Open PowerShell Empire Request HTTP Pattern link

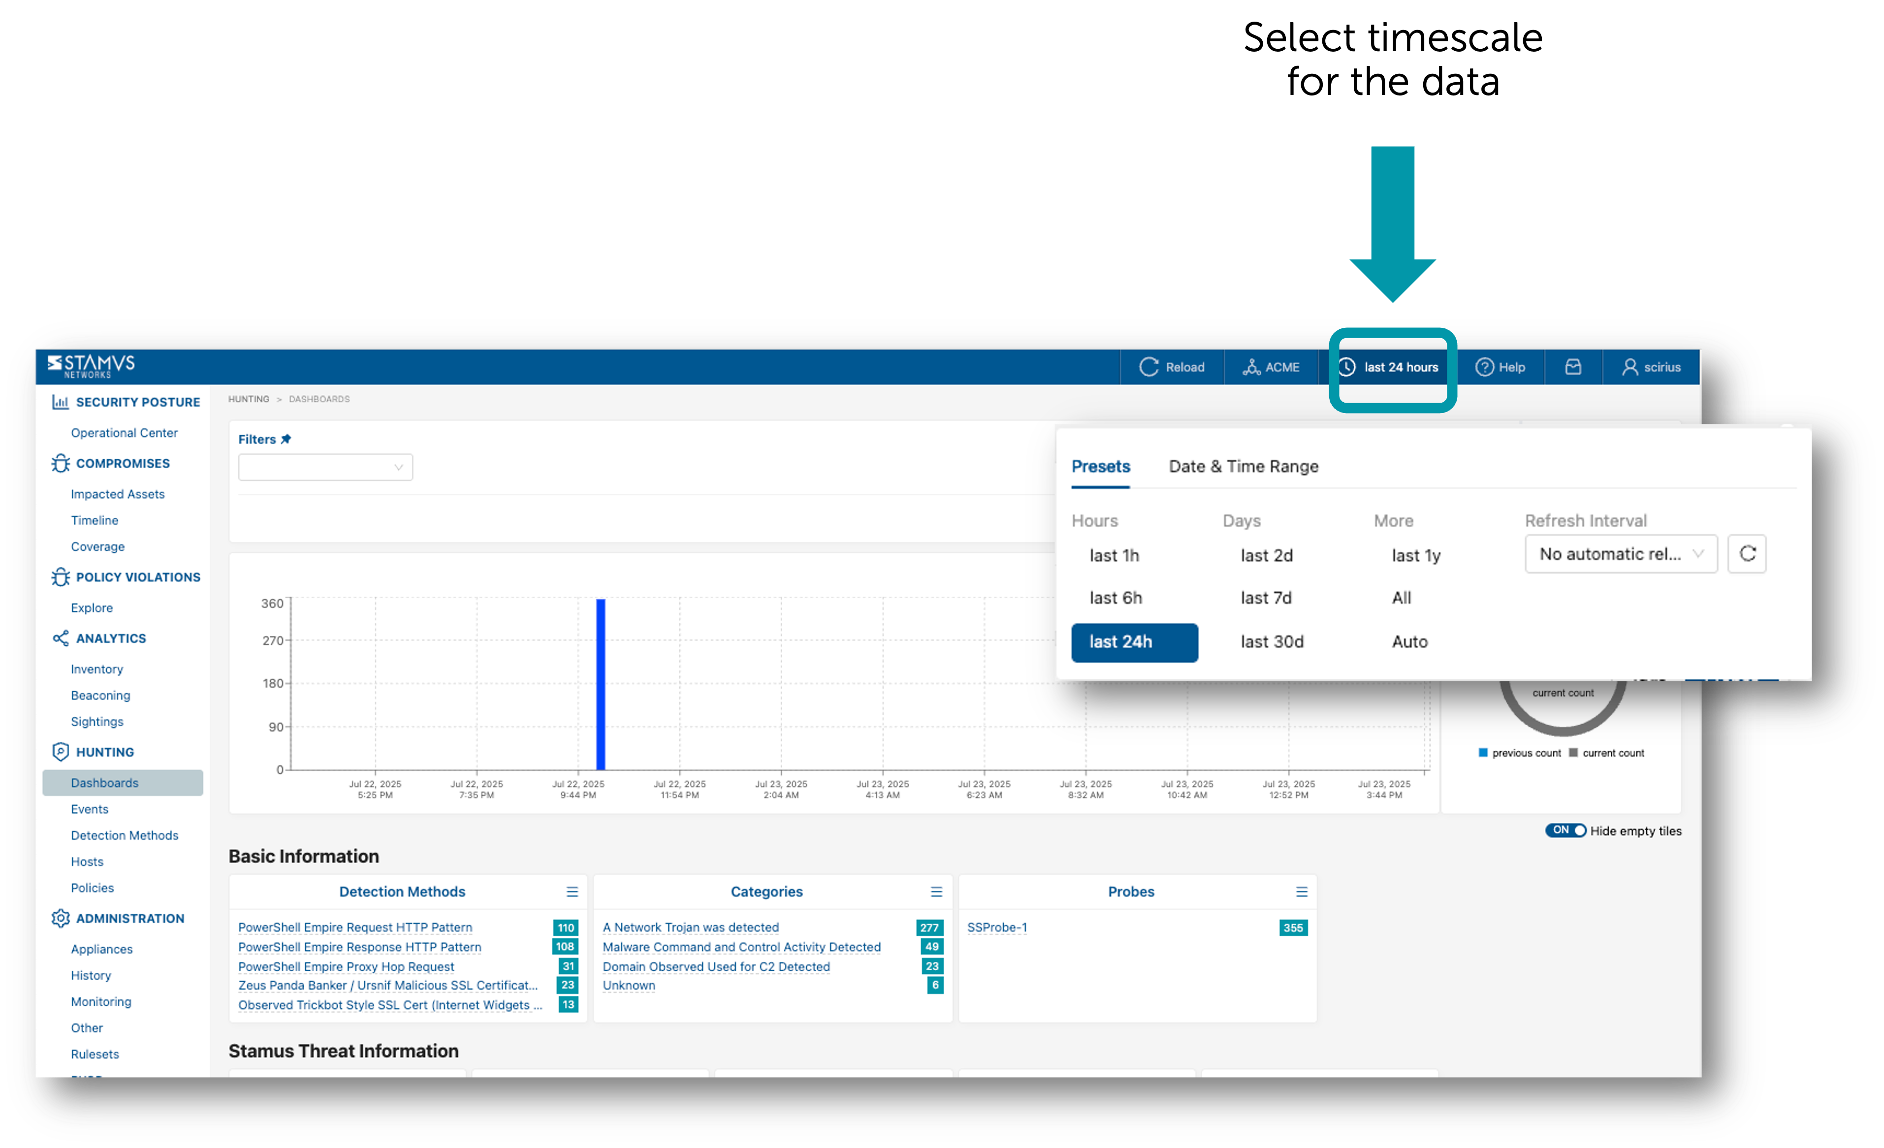(x=355, y=927)
